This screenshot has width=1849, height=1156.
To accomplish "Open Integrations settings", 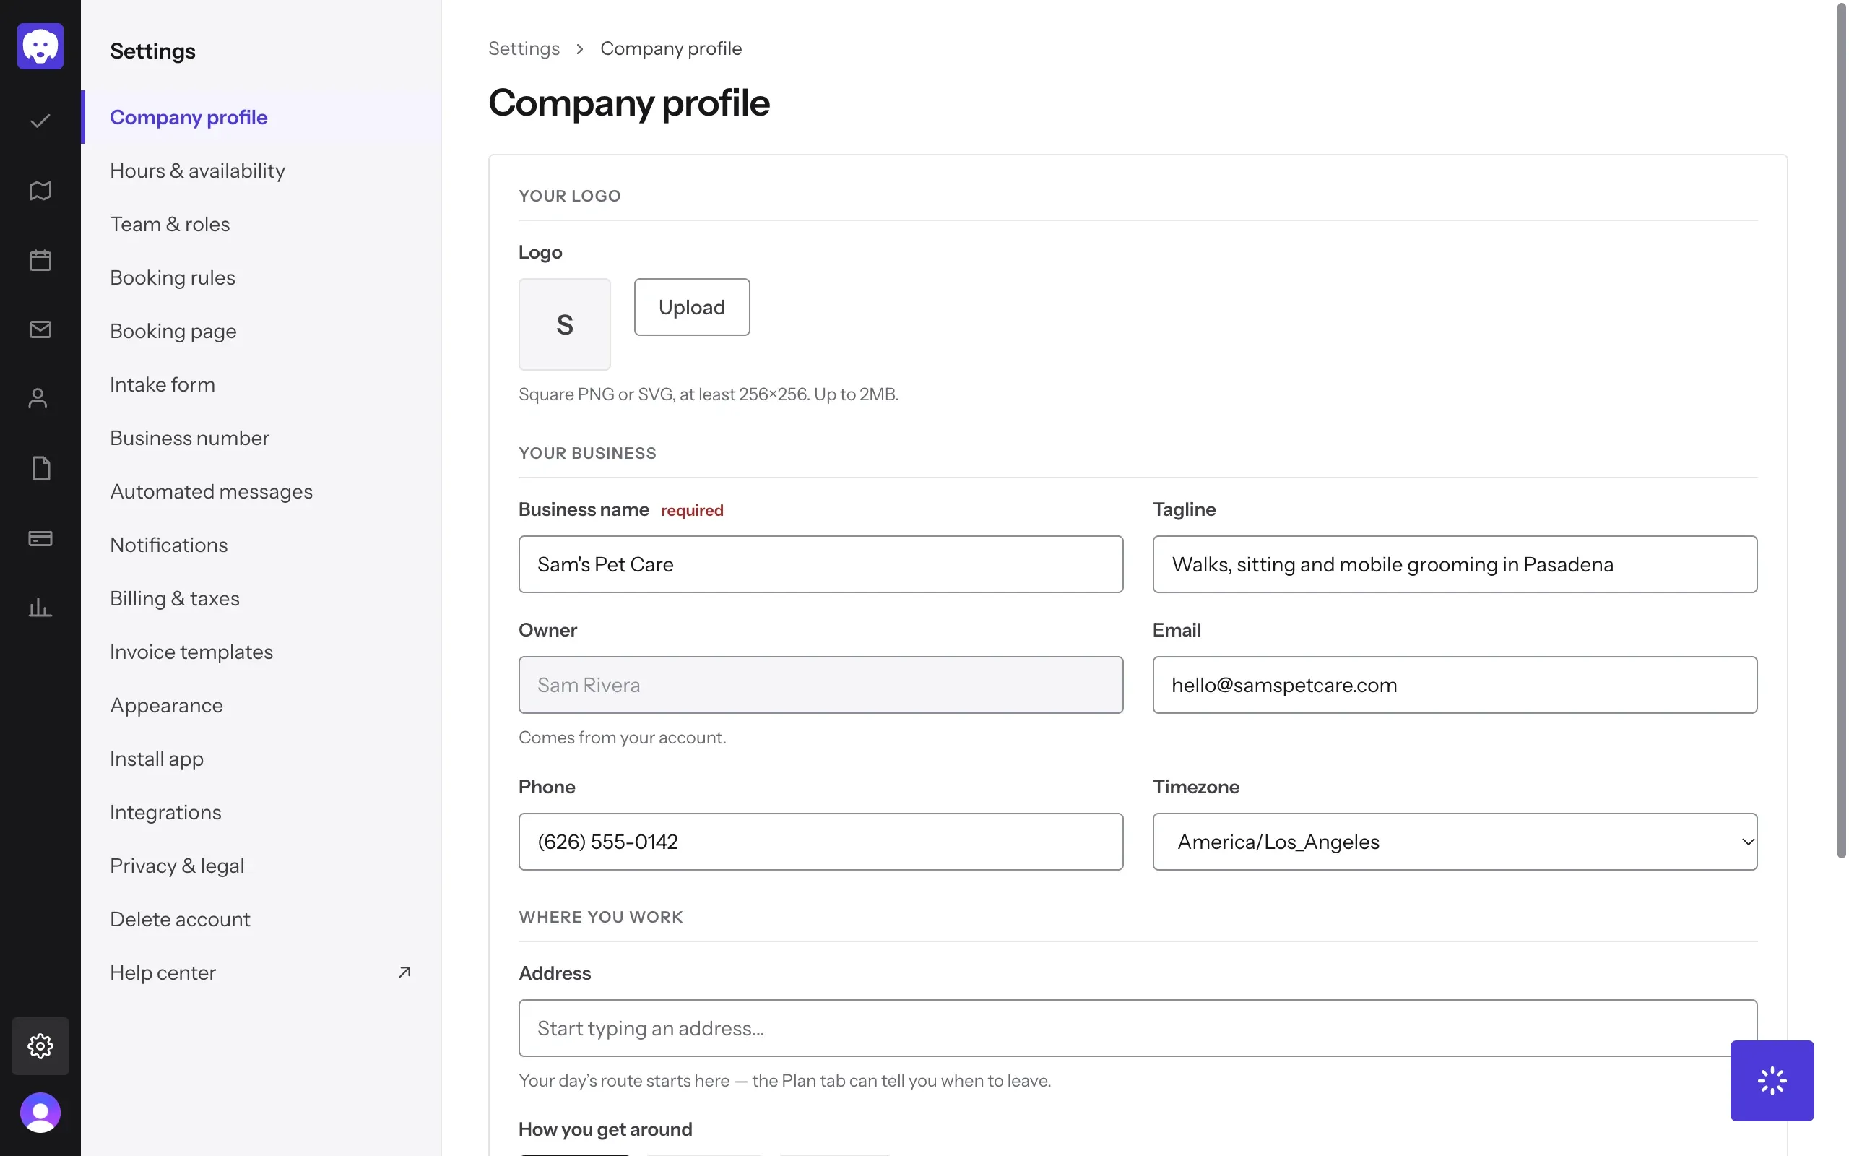I will [261, 812].
